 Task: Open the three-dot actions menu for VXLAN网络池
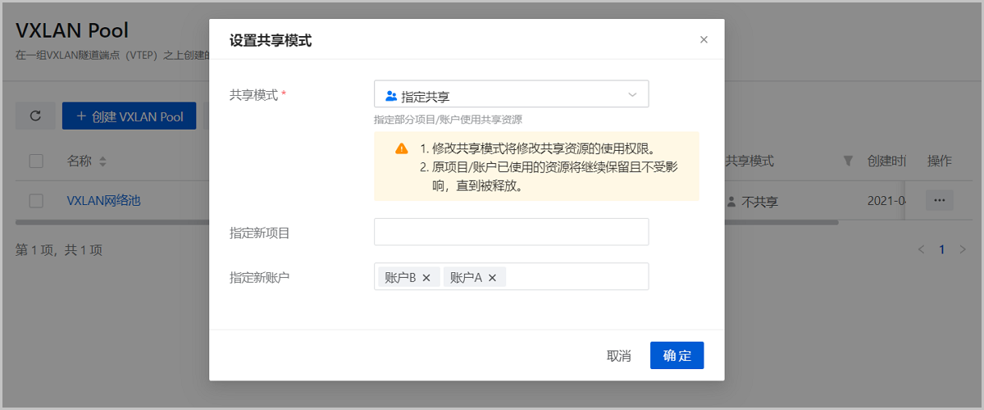pos(940,200)
